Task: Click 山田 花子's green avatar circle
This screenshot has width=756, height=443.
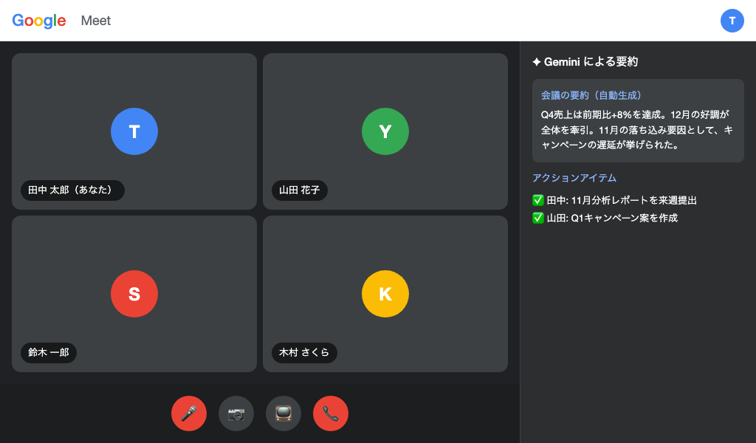Action: pyautogui.click(x=385, y=131)
